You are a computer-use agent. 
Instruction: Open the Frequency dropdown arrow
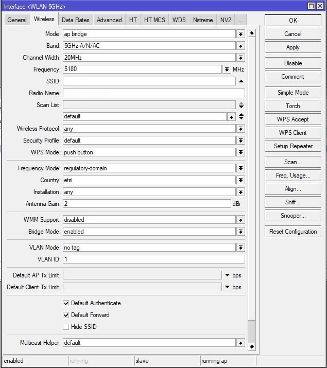click(x=227, y=69)
